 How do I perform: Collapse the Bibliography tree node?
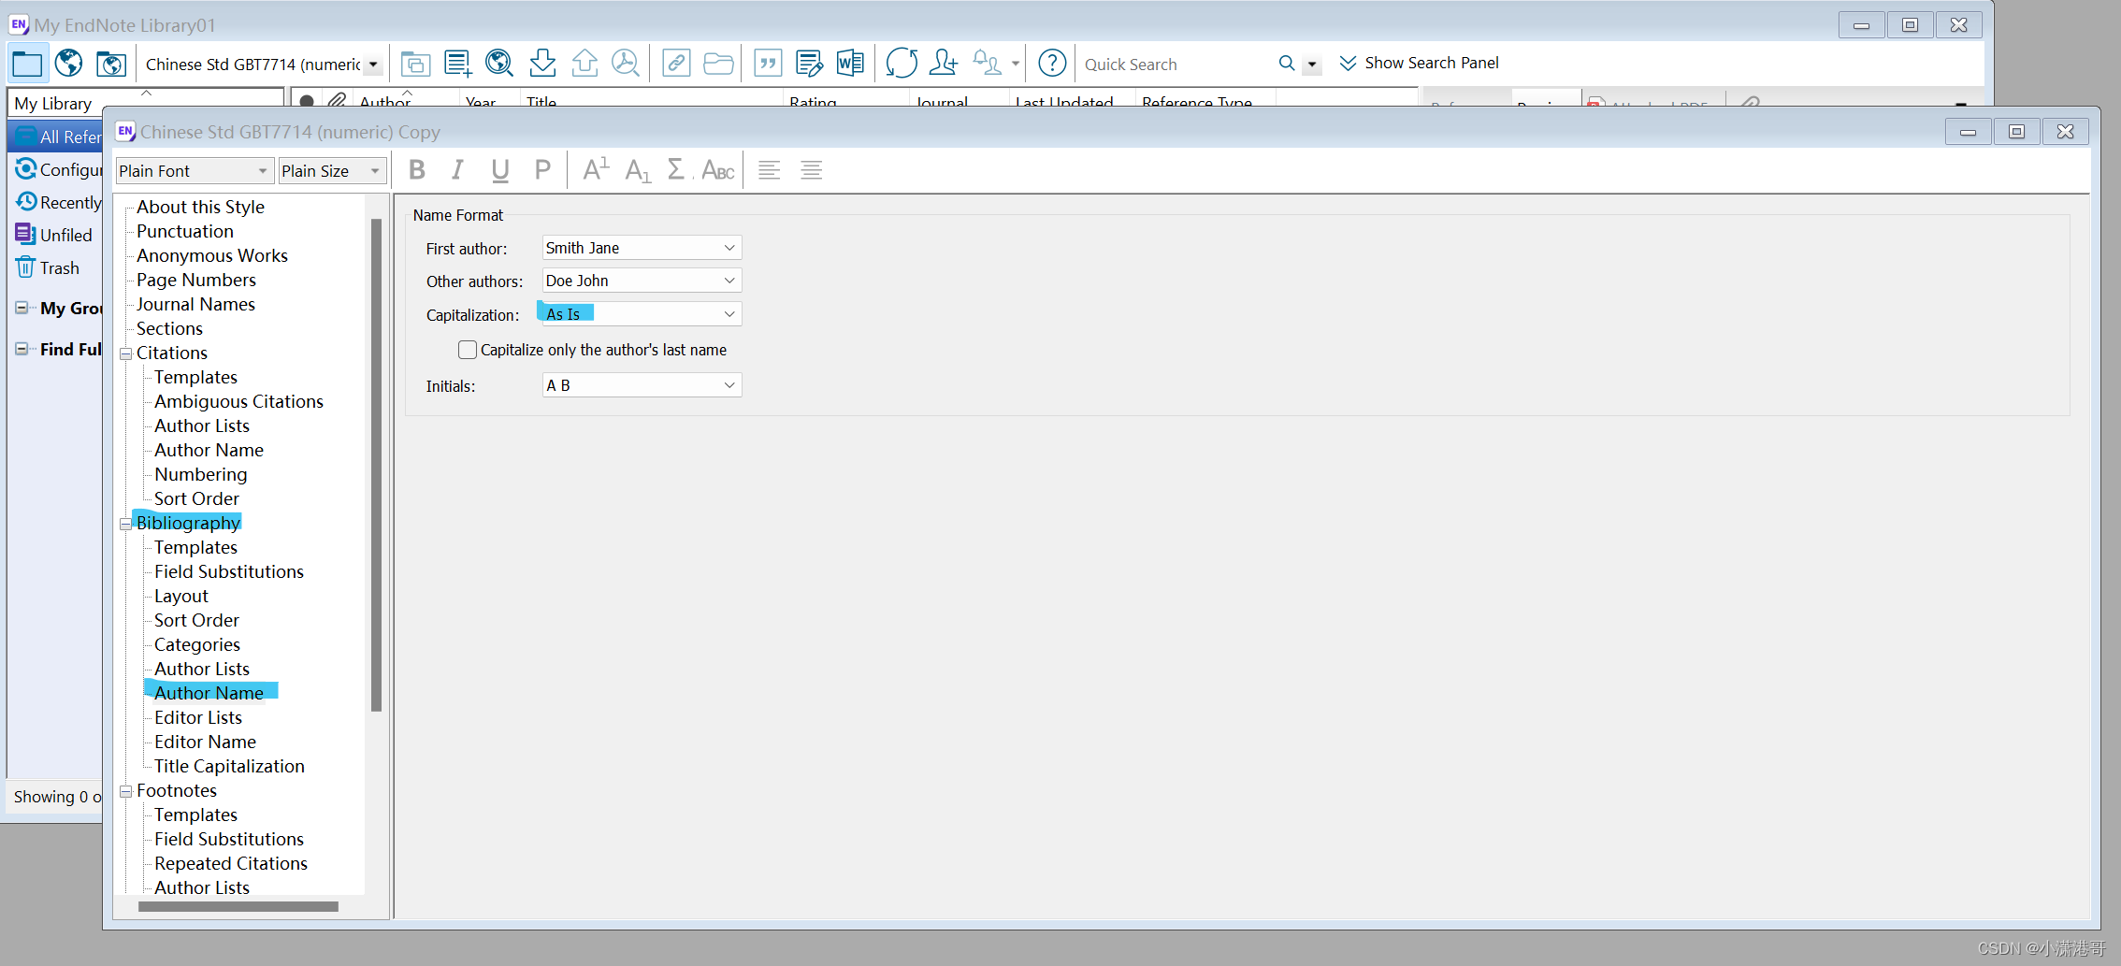(x=126, y=524)
